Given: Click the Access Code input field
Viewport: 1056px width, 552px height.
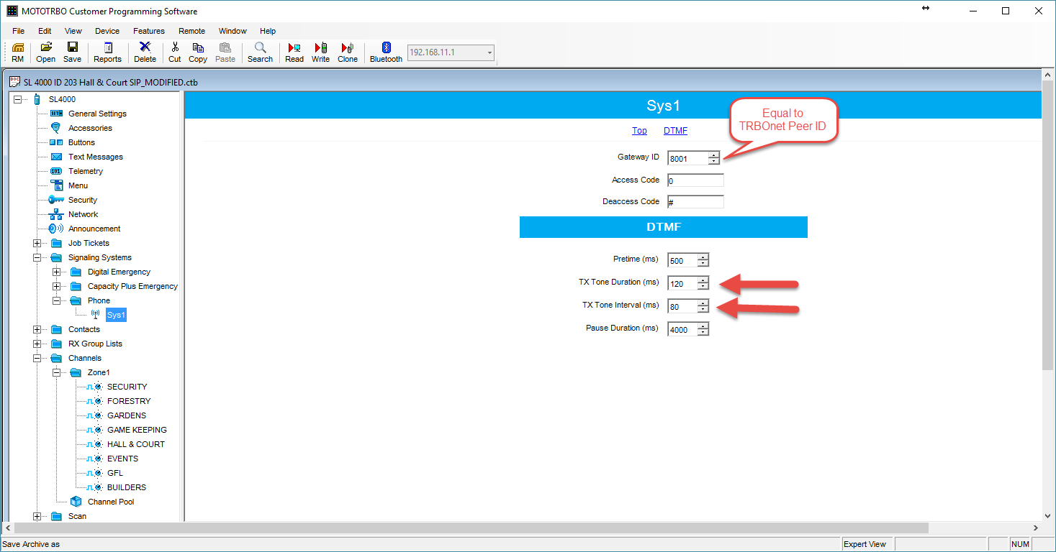Looking at the screenshot, I should coord(695,180).
